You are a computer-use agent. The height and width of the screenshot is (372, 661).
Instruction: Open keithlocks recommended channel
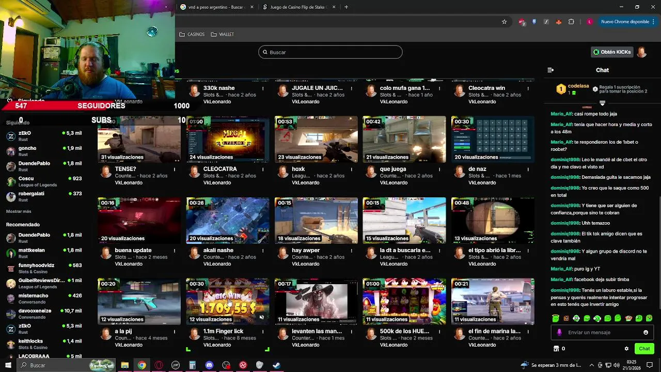tap(44, 344)
